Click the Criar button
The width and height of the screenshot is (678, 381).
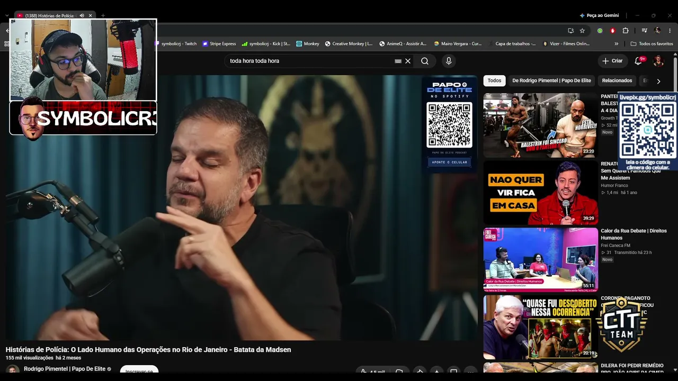(x=612, y=61)
